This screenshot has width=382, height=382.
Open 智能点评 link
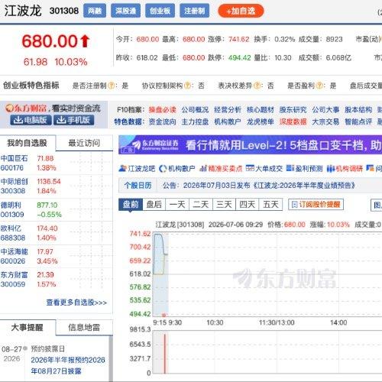pos(358,122)
